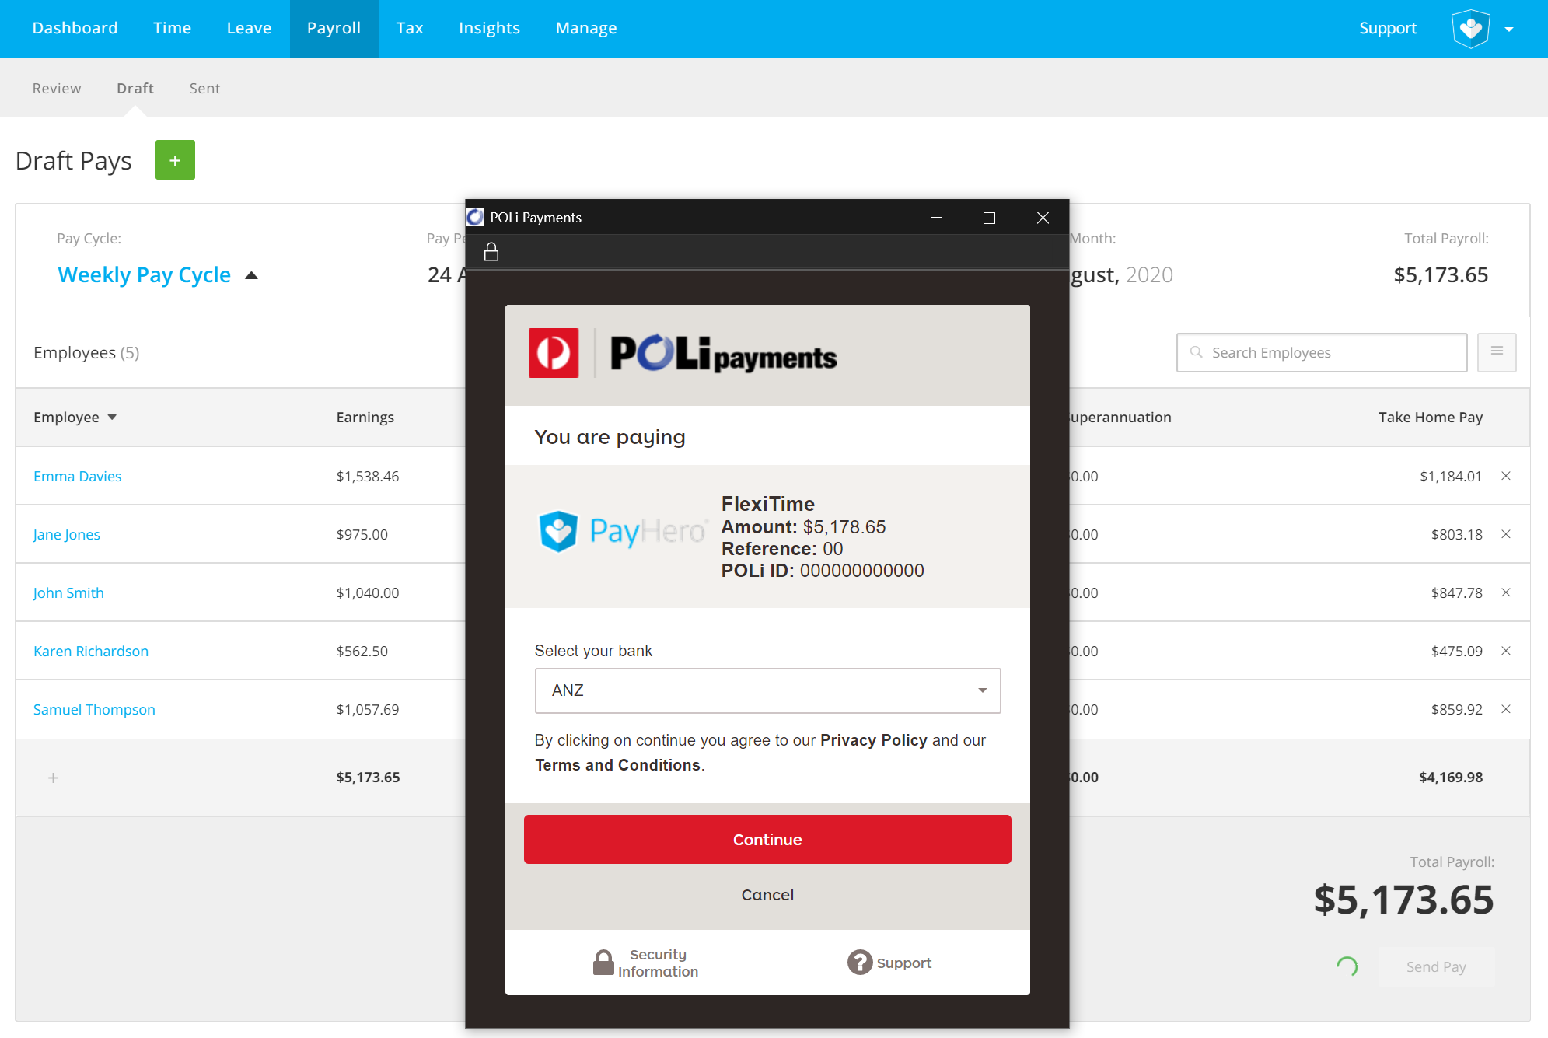1548x1038 pixels.
Task: Click Emma Davies earnings $1,538.46
Action: 367,476
